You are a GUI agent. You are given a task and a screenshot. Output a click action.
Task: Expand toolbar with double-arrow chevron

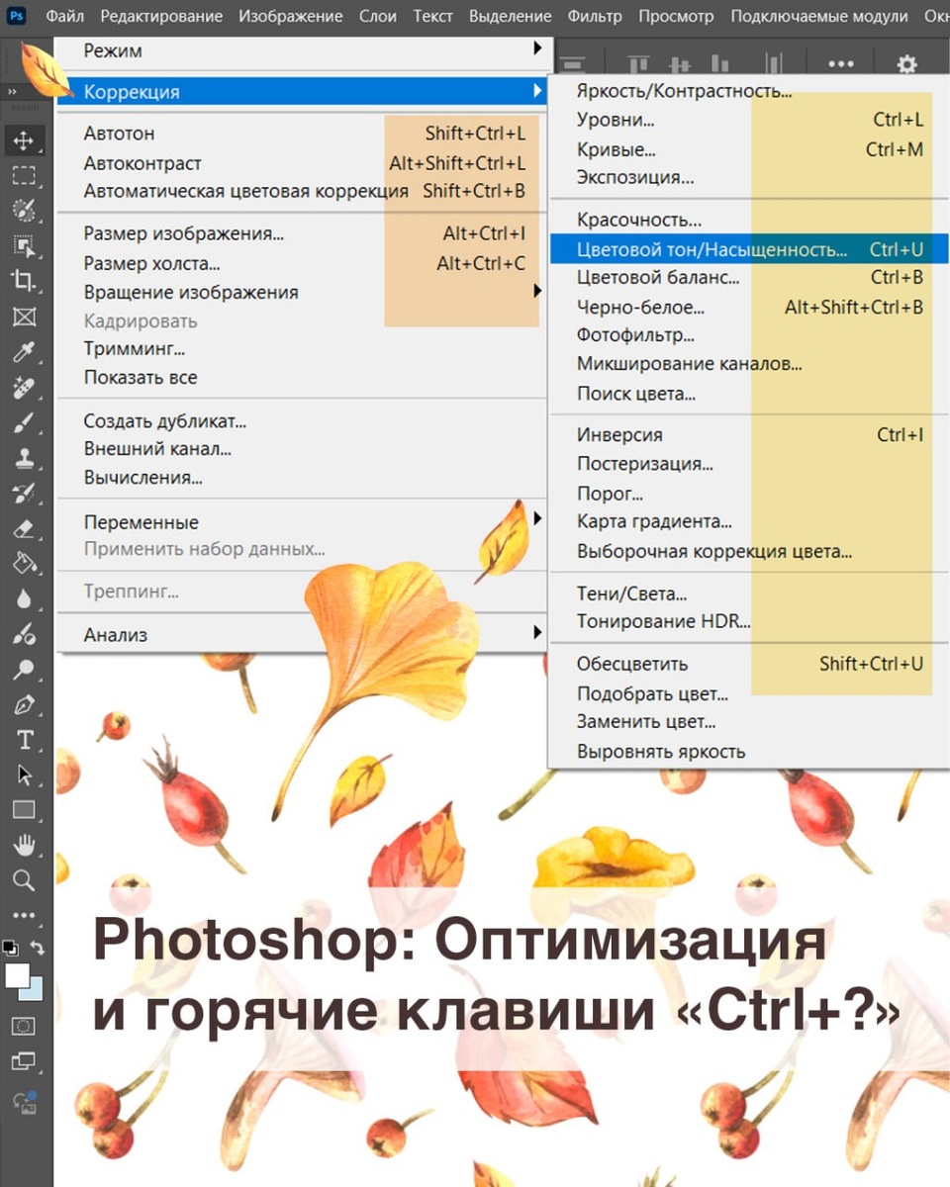(12, 91)
